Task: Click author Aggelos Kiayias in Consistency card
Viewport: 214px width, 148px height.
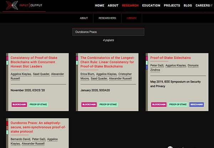Action: click(x=21, y=74)
